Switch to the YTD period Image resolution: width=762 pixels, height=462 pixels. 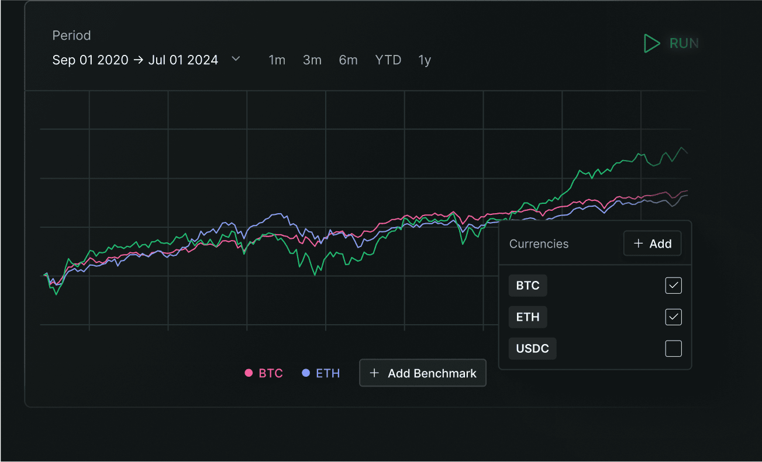pyautogui.click(x=388, y=60)
